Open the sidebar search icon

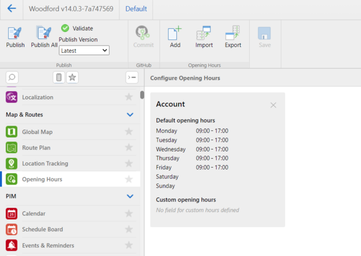12,77
